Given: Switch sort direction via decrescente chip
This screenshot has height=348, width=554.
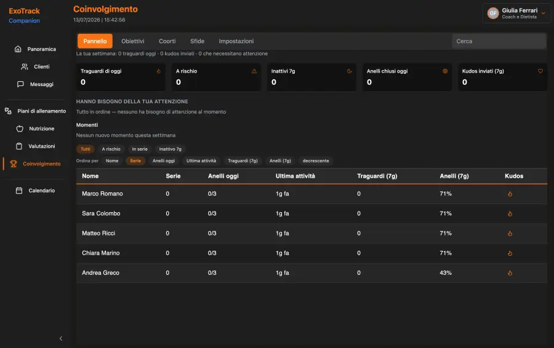Looking at the screenshot, I should coord(316,160).
